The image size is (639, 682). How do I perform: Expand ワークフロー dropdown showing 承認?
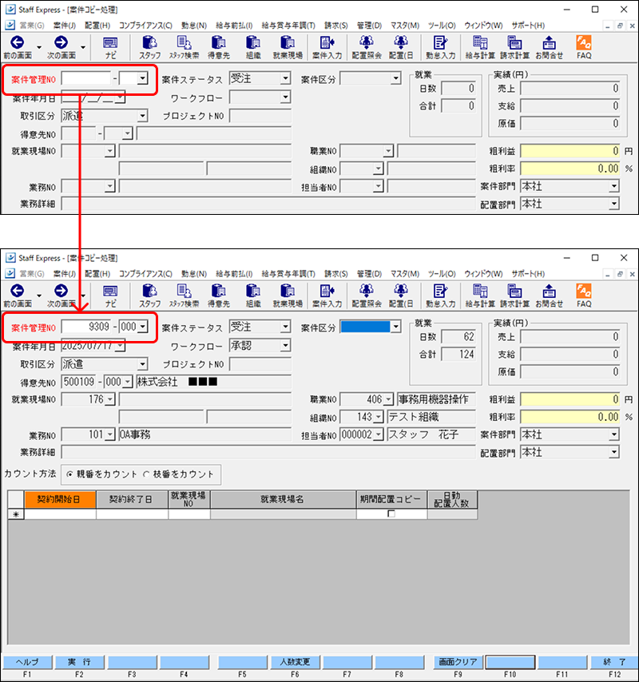[x=285, y=346]
